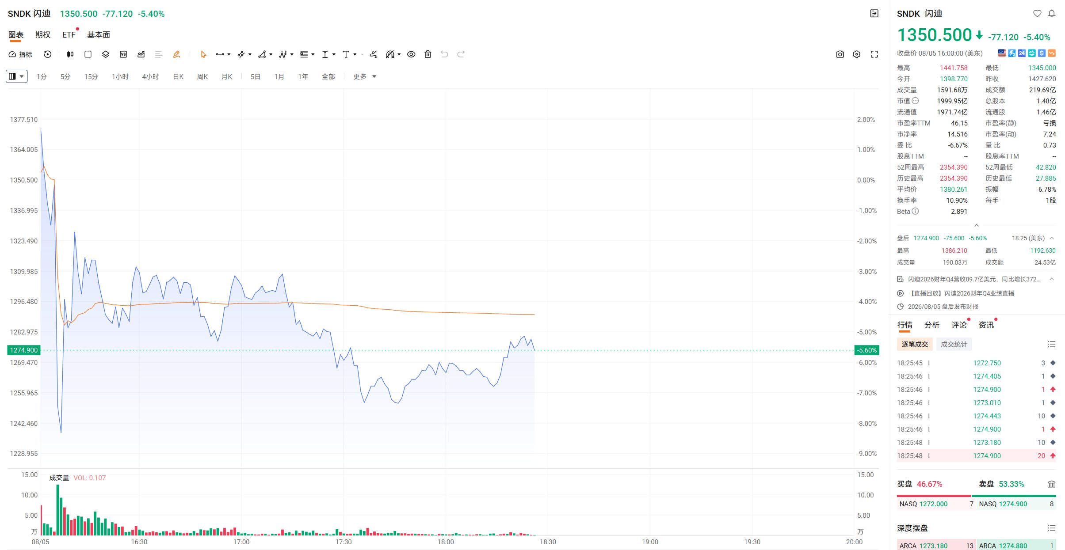Add SNDK to favorites with heart icon
1065x550 pixels.
click(x=1037, y=14)
